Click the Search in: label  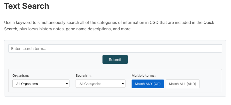coord(83,76)
